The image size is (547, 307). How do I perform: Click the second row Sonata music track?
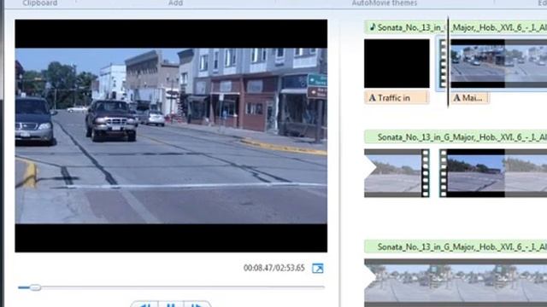[x=456, y=136]
